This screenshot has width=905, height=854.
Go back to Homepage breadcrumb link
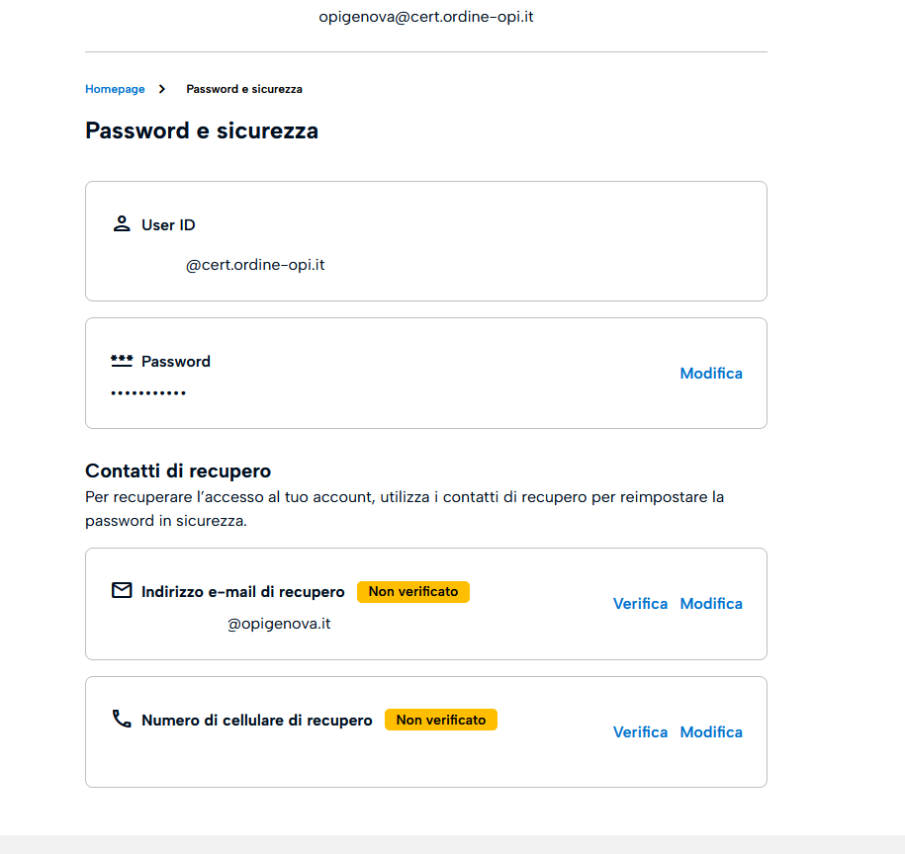point(115,89)
